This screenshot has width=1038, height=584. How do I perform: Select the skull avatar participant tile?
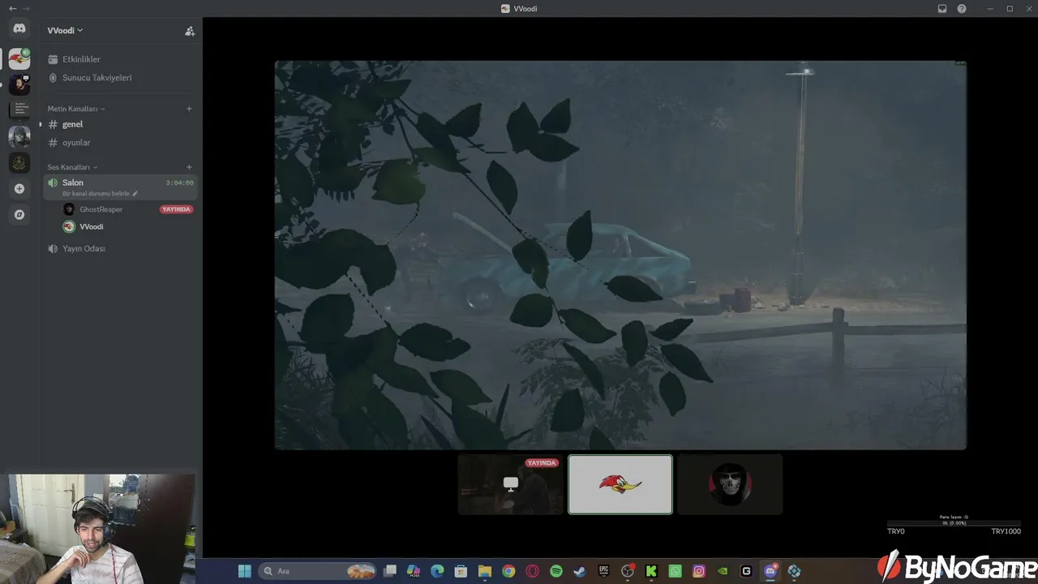point(730,484)
